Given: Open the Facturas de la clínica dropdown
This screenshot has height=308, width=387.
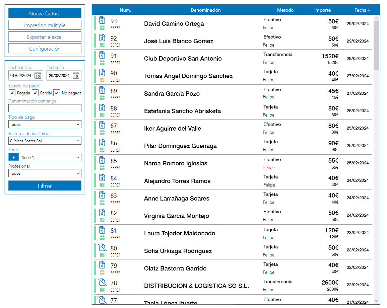Looking at the screenshot, I should (x=45, y=141).
